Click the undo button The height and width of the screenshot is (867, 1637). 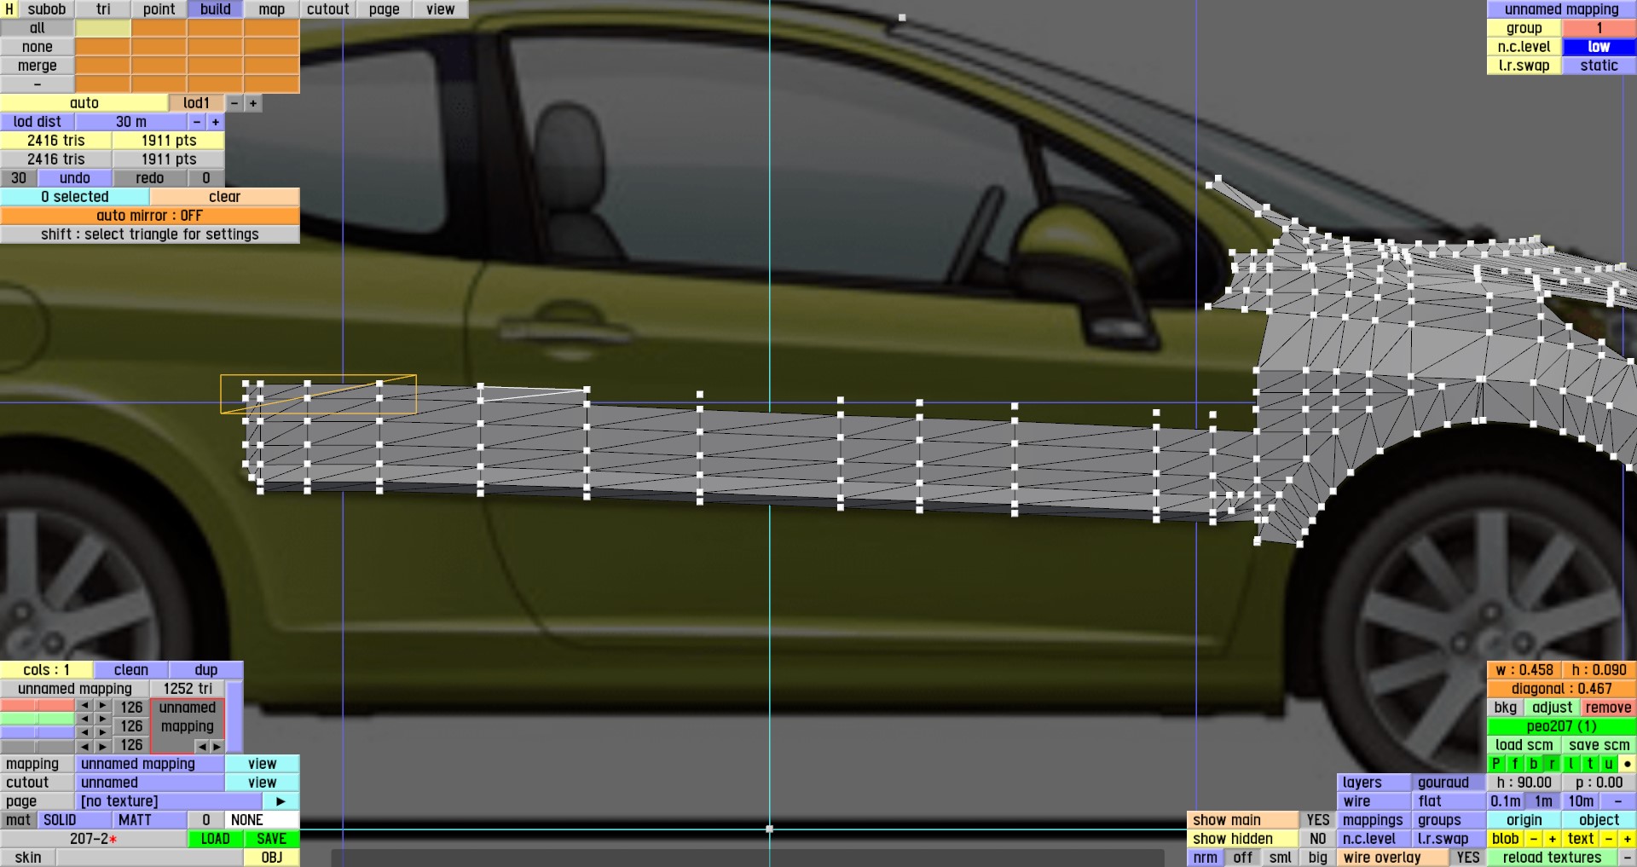(x=75, y=178)
